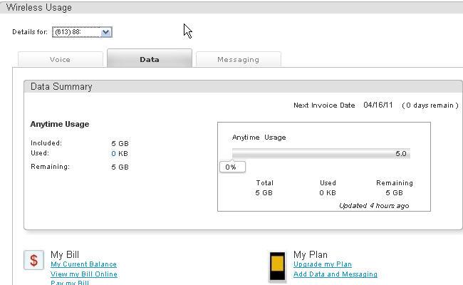Click the Upgrade my Plan link
The image size is (463, 285).
point(323,264)
